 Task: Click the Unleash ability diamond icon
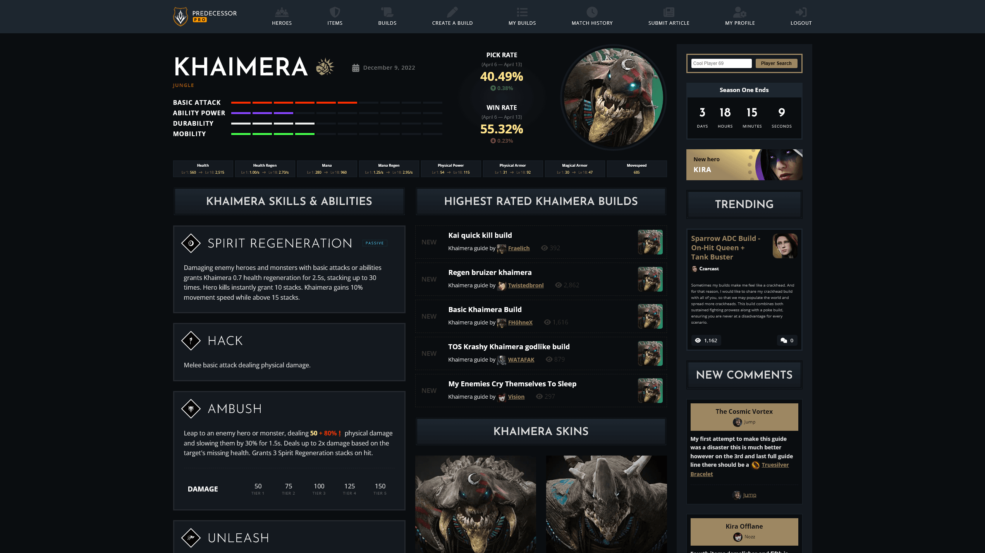191,538
